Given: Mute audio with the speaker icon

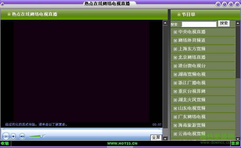Looking at the screenshot, I should coord(22,136).
